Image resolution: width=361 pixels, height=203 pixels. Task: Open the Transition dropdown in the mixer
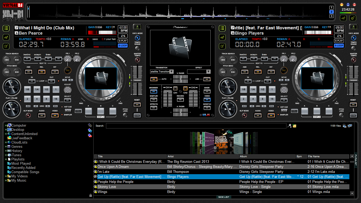click(172, 72)
